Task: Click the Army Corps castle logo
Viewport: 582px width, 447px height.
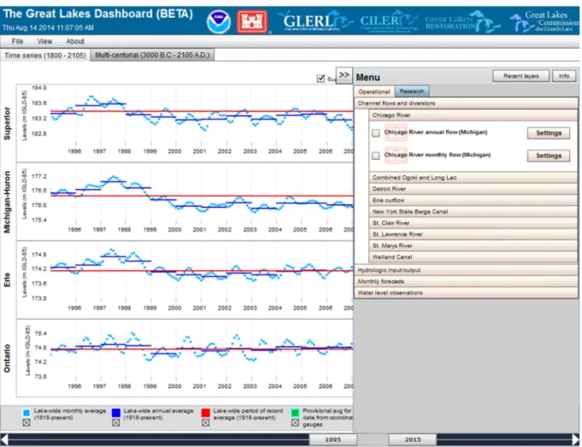Action: (x=252, y=22)
